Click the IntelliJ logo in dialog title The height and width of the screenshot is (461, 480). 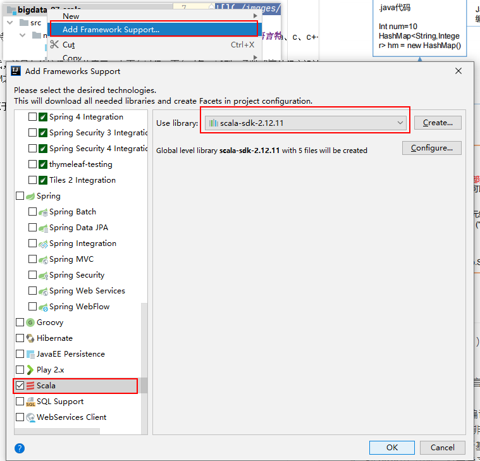16,71
